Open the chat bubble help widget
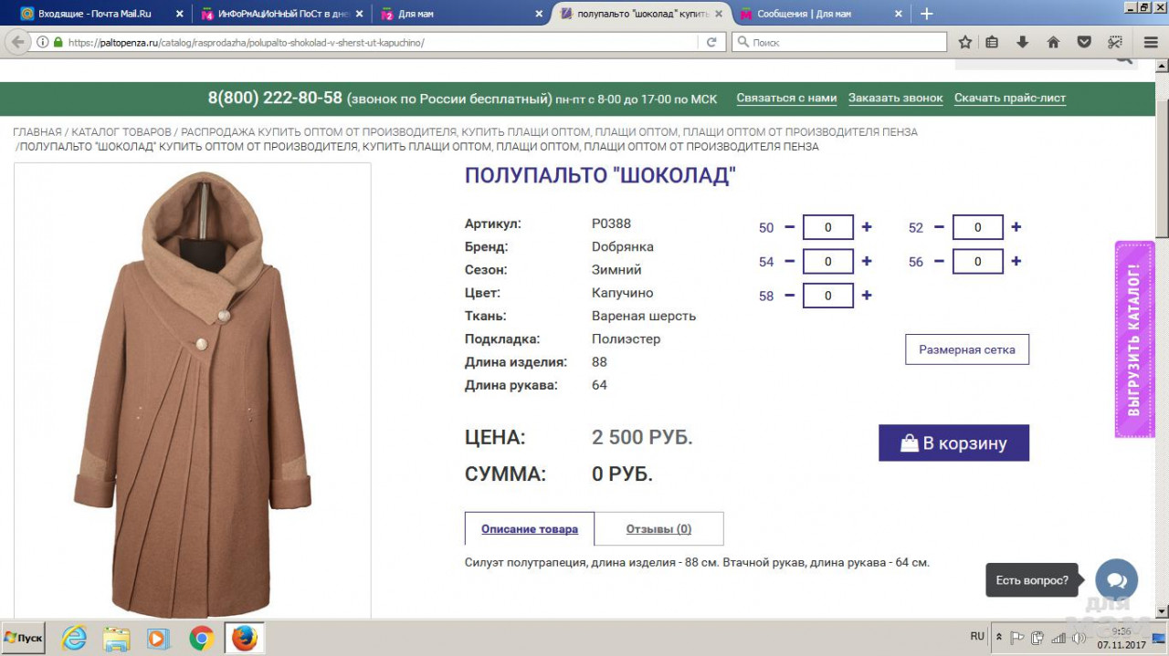Viewport: 1169px width, 656px height. tap(1116, 580)
